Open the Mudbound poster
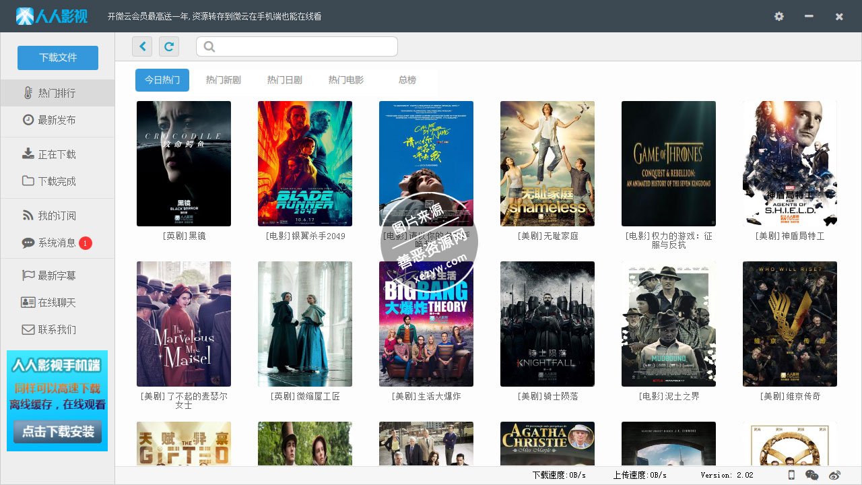The height and width of the screenshot is (485, 862). 669,324
